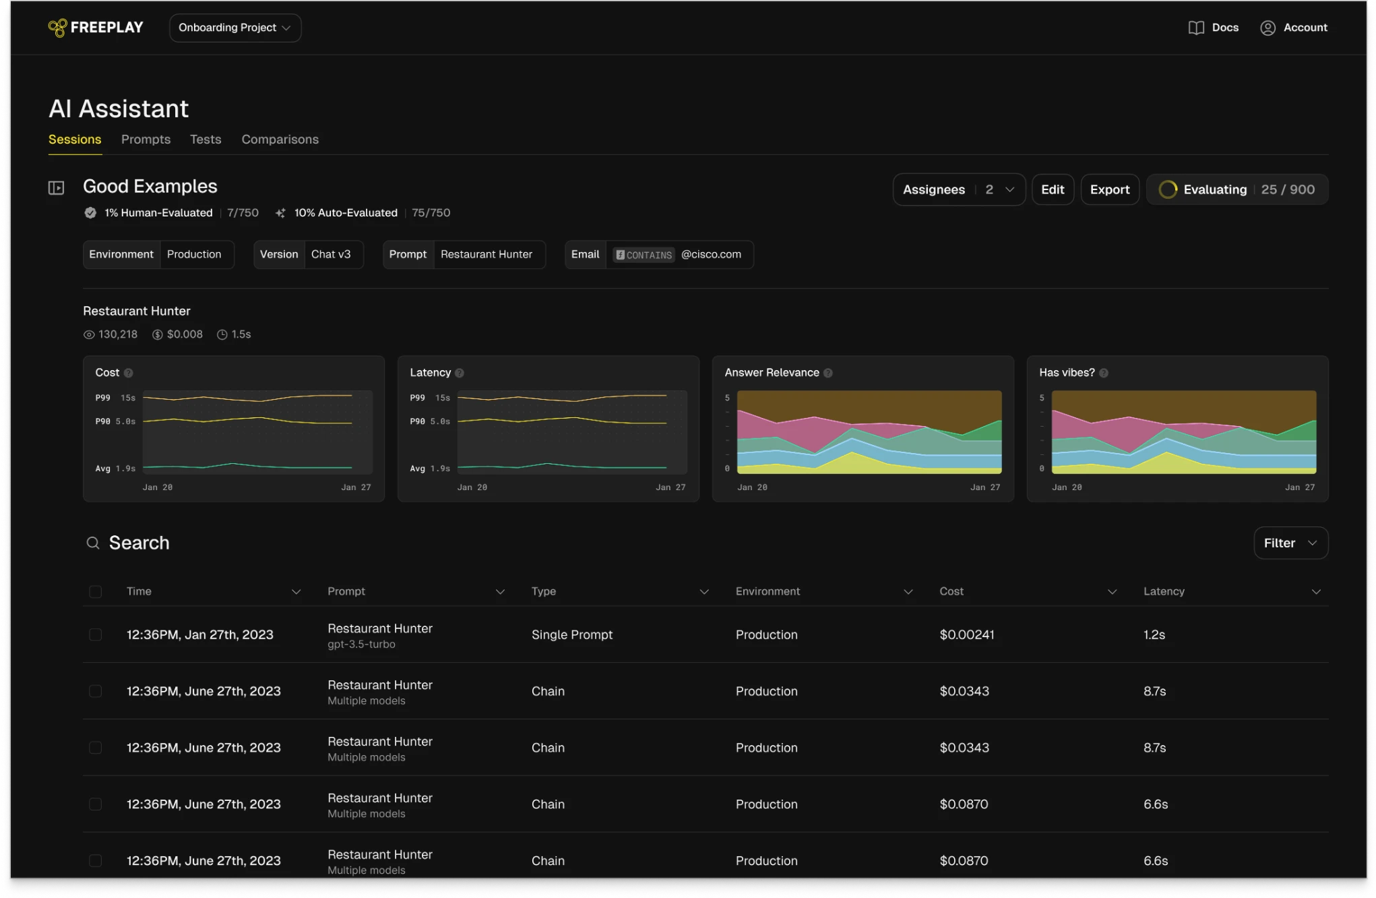Click the eye views icon next to 130,218
This screenshot has height=898, width=1376.
(x=89, y=335)
